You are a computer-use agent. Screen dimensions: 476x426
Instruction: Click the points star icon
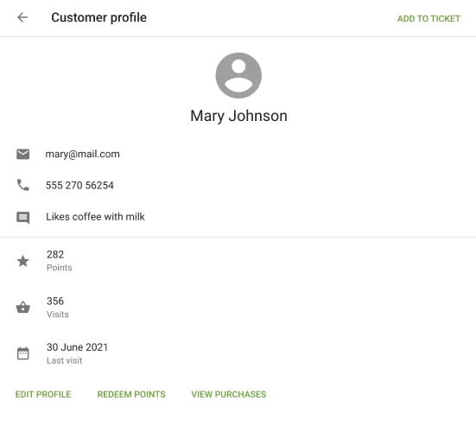click(x=23, y=261)
